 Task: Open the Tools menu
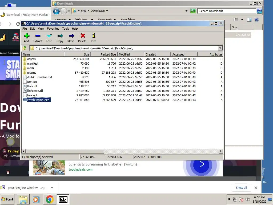(66, 29)
